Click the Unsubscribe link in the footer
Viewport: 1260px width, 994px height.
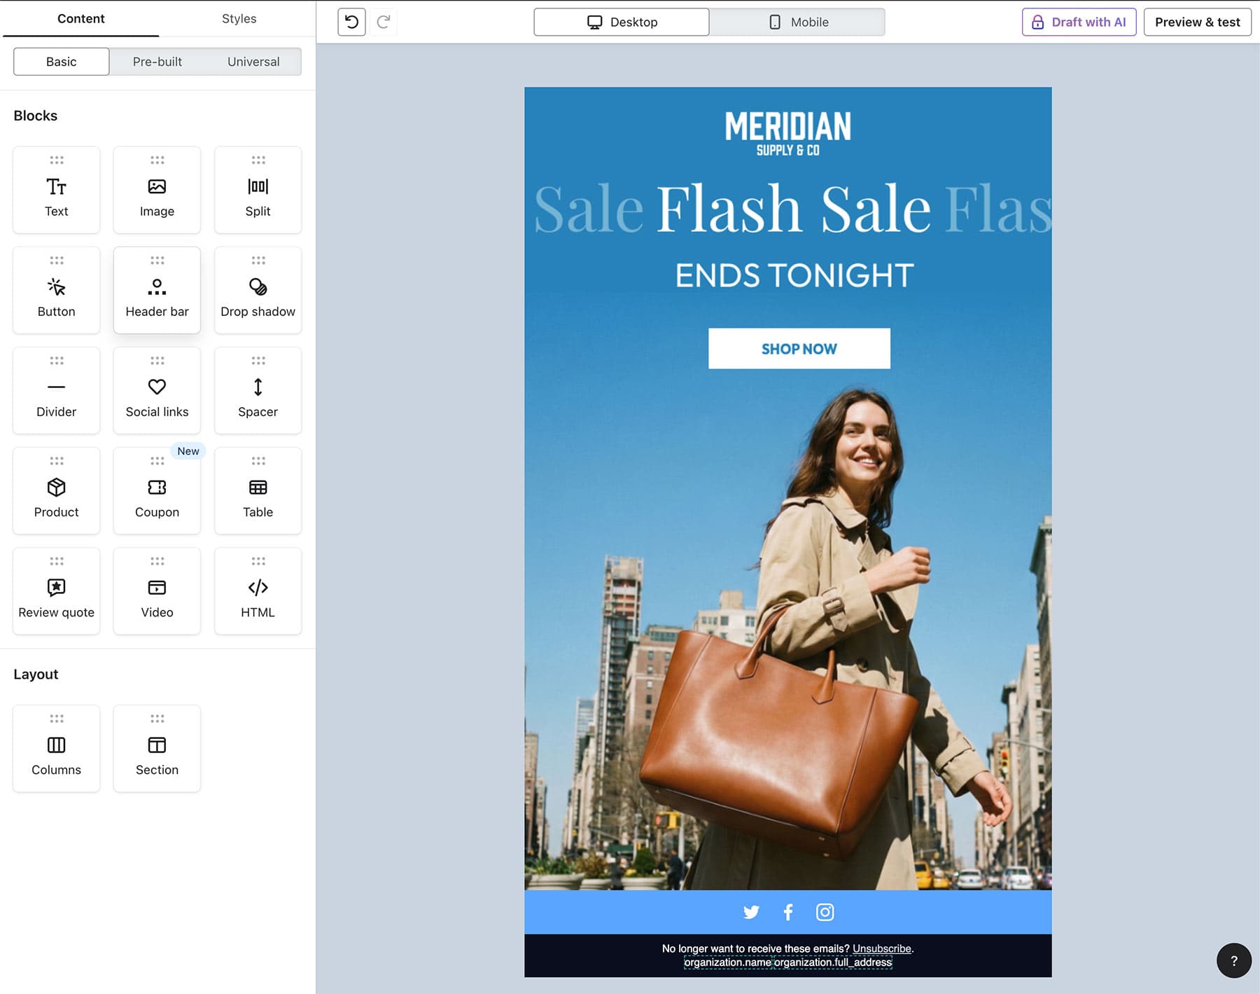coord(883,948)
